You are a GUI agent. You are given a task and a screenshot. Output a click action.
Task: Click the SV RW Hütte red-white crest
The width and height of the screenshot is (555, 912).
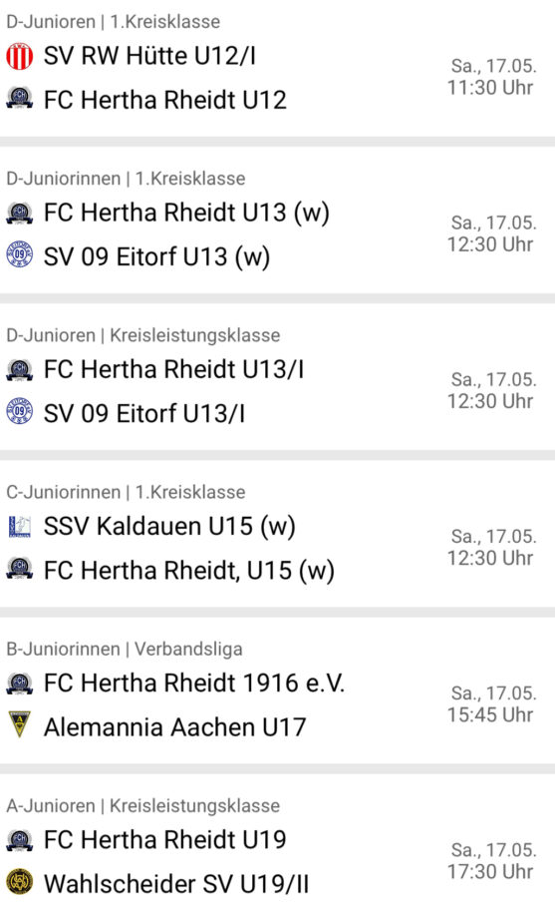pyautogui.click(x=19, y=57)
